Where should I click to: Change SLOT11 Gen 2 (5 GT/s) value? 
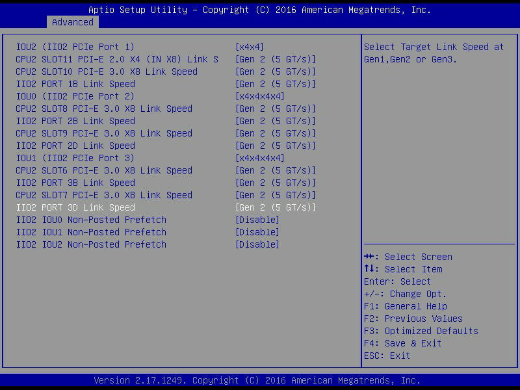pyautogui.click(x=275, y=59)
